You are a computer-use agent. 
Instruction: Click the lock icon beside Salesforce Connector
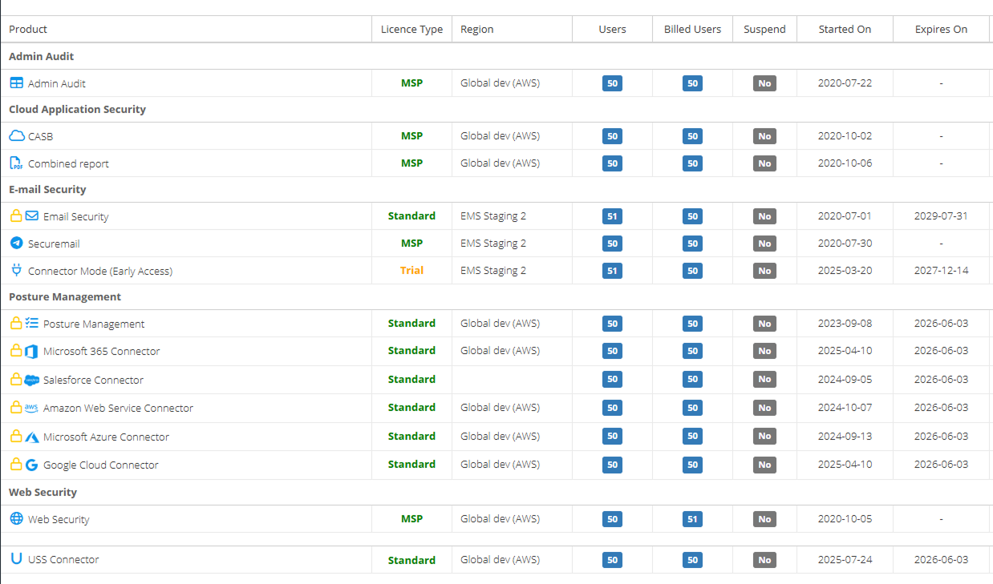click(x=15, y=379)
